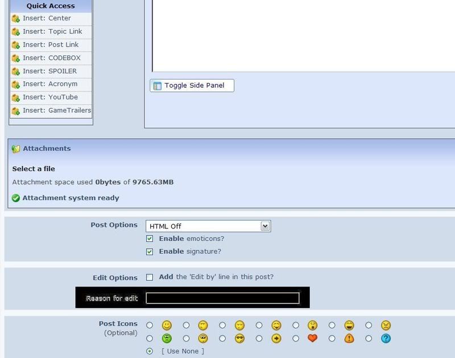
Task: Click Insert: Topic Link entry
Action: [52, 32]
